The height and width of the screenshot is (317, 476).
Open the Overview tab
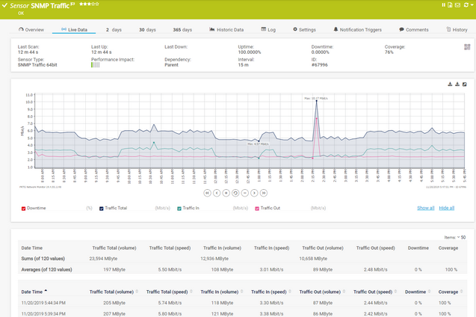point(31,30)
